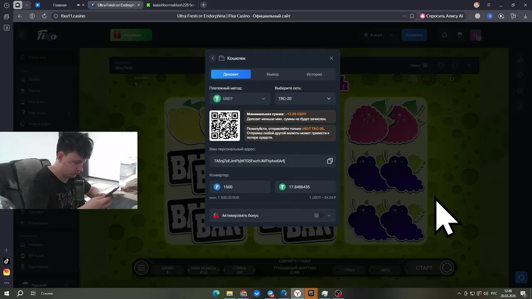
Task: Switch to the Депозит tab
Action: coord(231,74)
